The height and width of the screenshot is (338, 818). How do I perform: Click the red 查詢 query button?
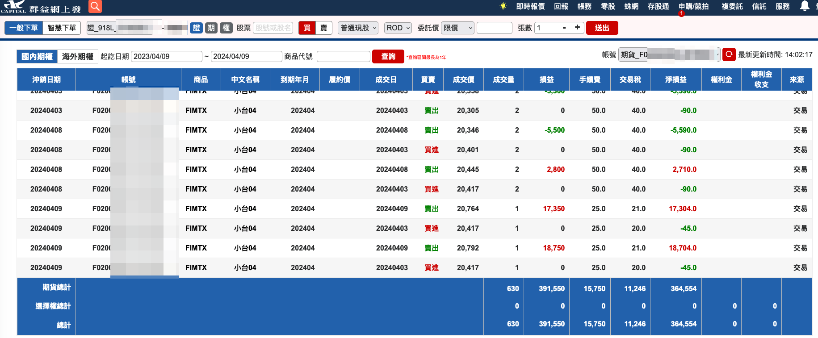(388, 57)
